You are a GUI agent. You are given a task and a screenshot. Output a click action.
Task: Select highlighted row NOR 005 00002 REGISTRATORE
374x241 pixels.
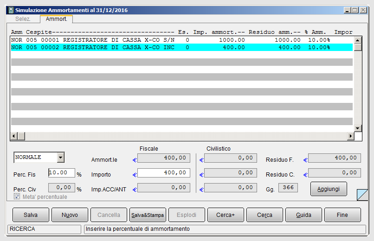click(x=182, y=47)
